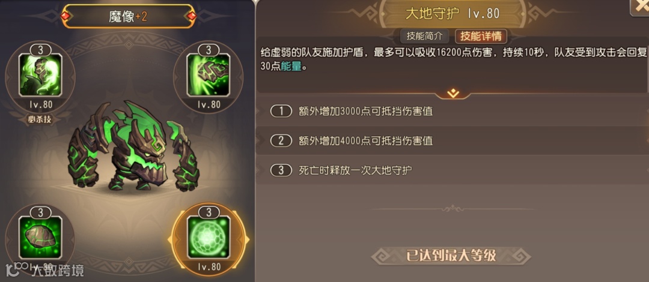Expand the description with the orange chevron
Image resolution: width=649 pixels, height=282 pixels.
[453, 93]
